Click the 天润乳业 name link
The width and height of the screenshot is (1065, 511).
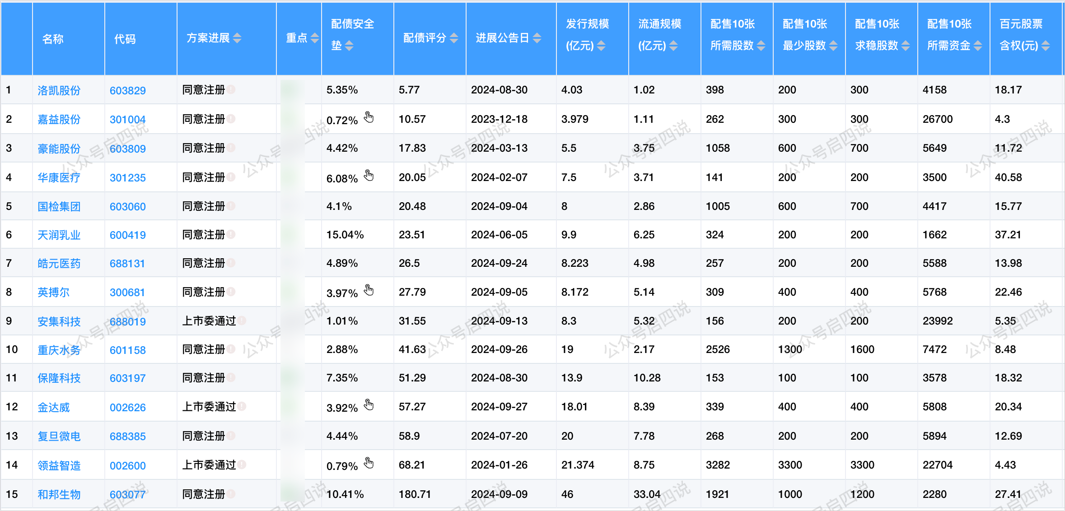(59, 235)
